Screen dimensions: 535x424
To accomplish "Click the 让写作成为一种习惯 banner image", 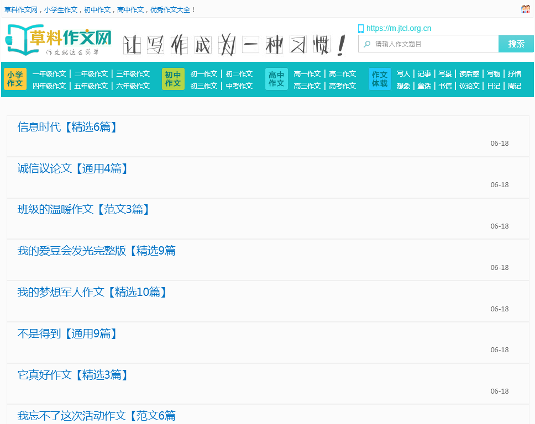I will click(234, 45).
